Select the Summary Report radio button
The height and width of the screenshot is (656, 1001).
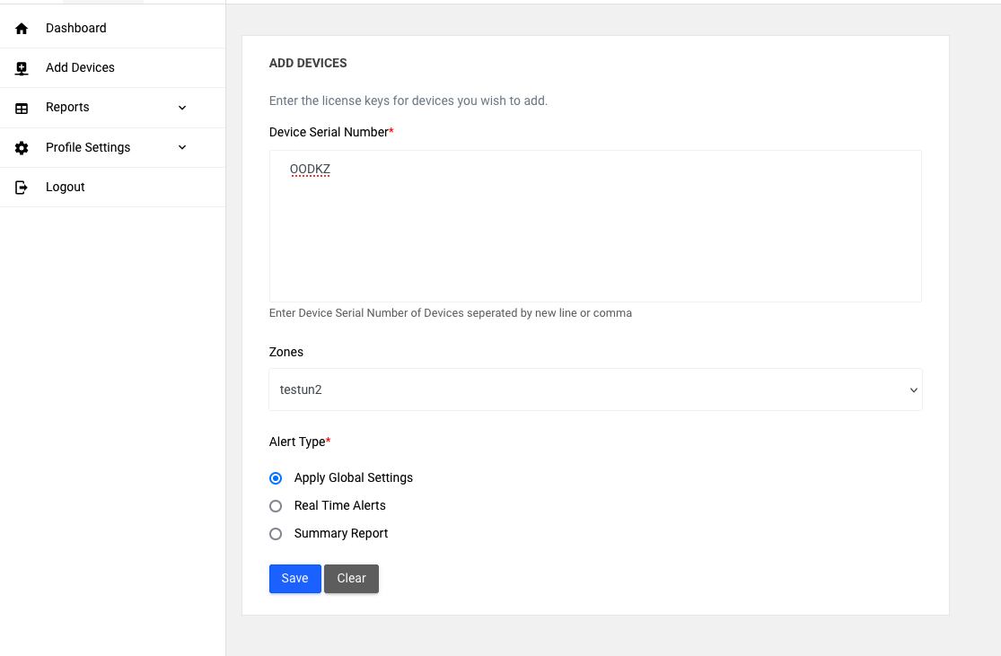(x=276, y=534)
